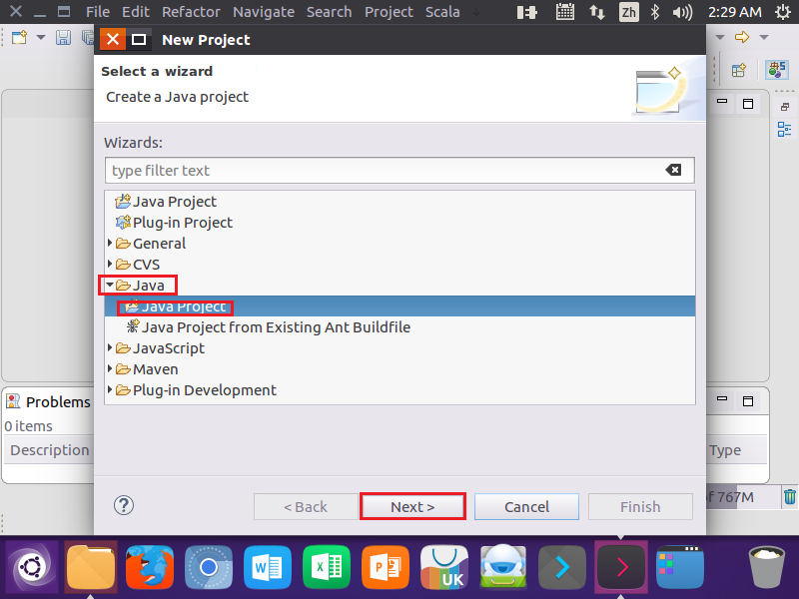The height and width of the screenshot is (599, 799).
Task: Minimize the Problems panel
Action: [722, 398]
